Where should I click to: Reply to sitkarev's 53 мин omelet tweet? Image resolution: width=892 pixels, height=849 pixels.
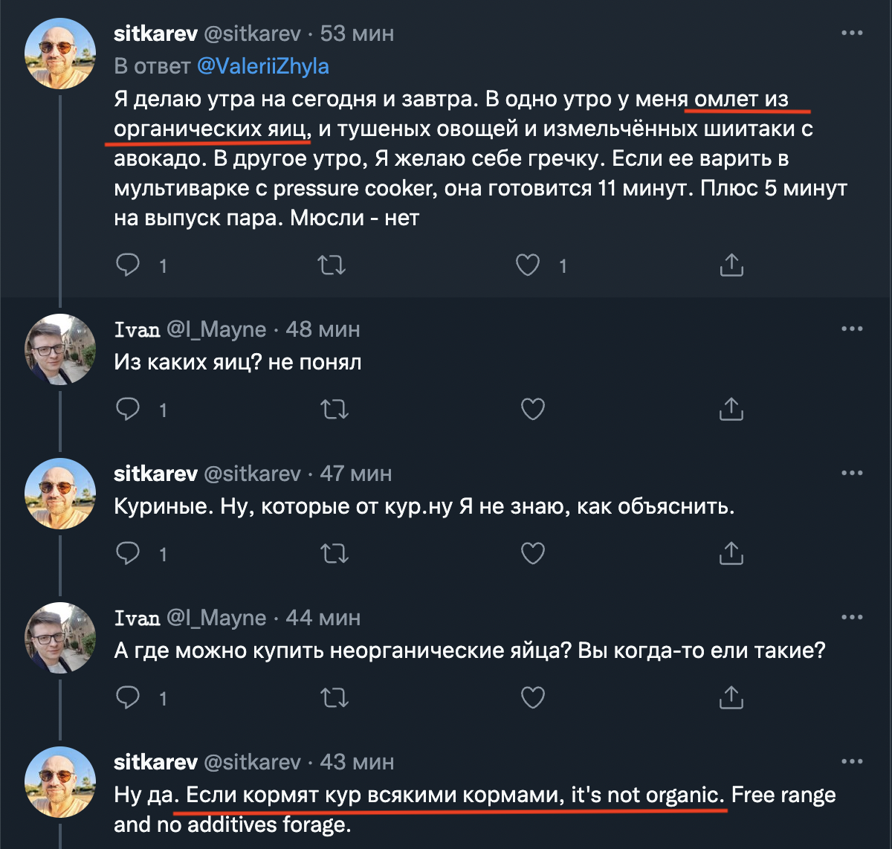[129, 265]
